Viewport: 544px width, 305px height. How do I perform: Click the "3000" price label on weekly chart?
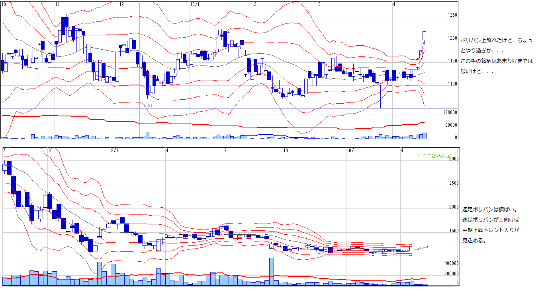pos(454,158)
